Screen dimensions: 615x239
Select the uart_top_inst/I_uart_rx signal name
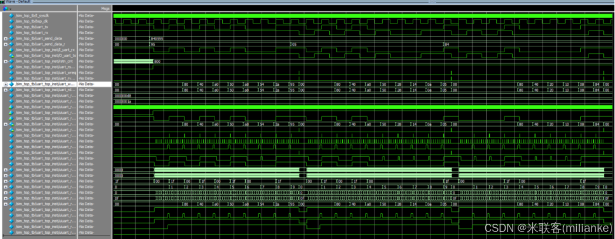click(45, 50)
